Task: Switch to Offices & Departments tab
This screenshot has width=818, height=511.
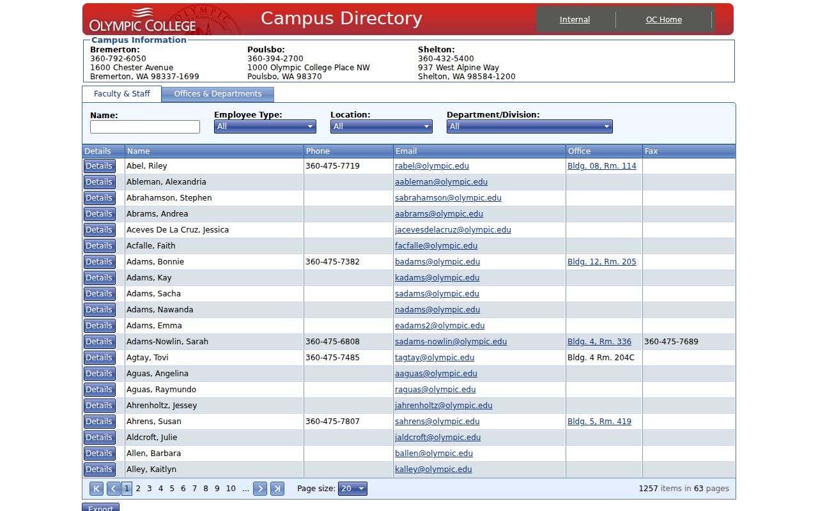Action: (218, 94)
